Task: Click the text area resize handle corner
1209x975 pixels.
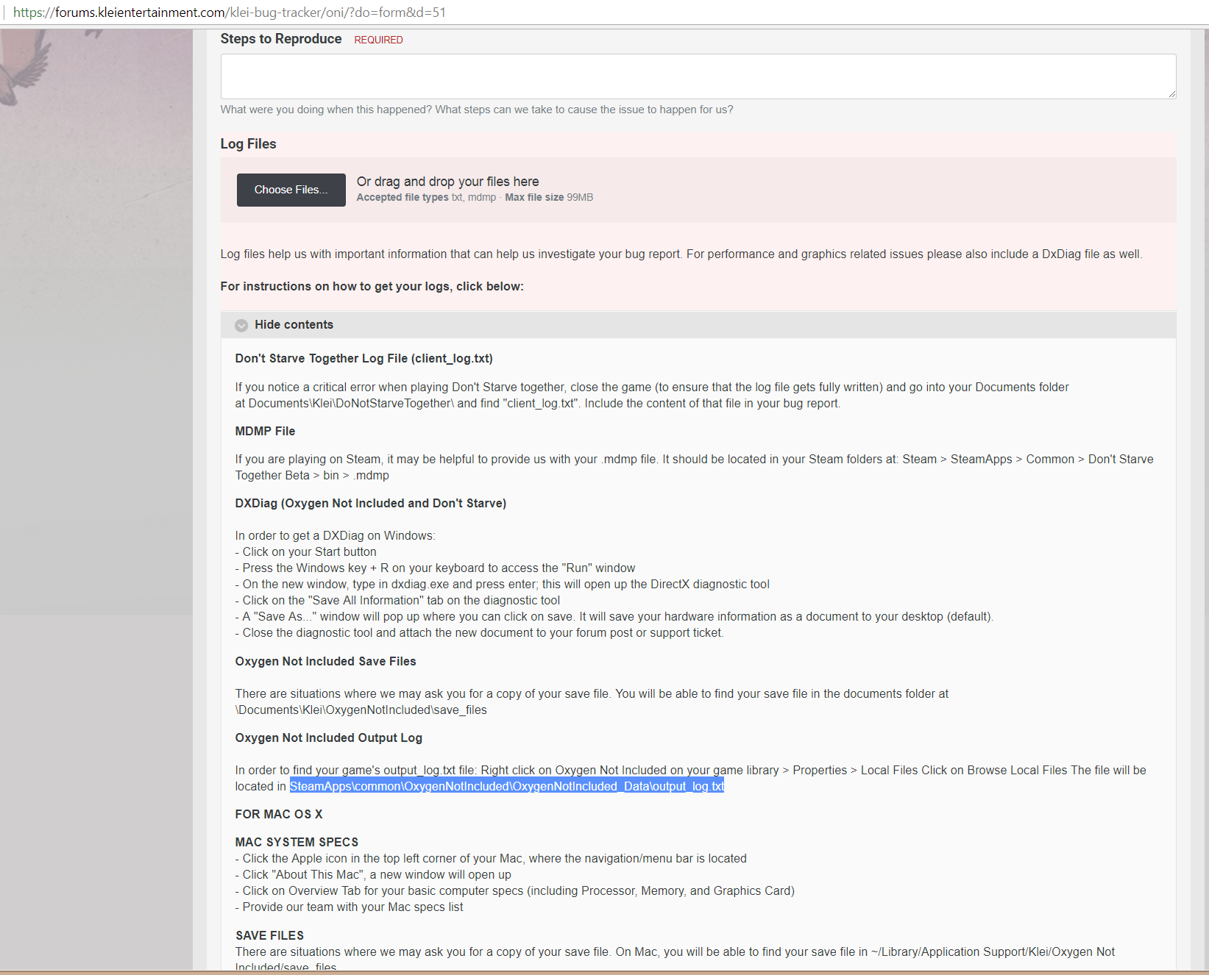Action: (1171, 94)
